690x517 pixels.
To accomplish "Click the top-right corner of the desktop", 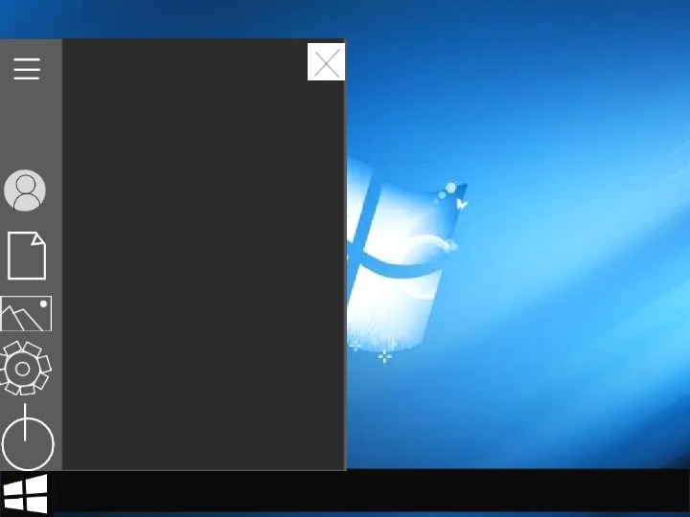I will (x=671, y=14).
